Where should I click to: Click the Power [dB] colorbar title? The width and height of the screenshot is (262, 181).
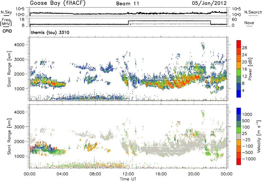[x=250, y=69]
